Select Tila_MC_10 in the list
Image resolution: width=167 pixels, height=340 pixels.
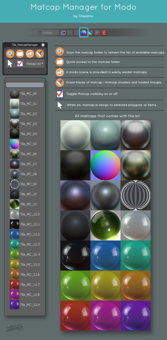[25, 194]
